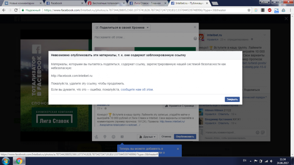Click the emoji icon in comment field

[x=257, y=132]
